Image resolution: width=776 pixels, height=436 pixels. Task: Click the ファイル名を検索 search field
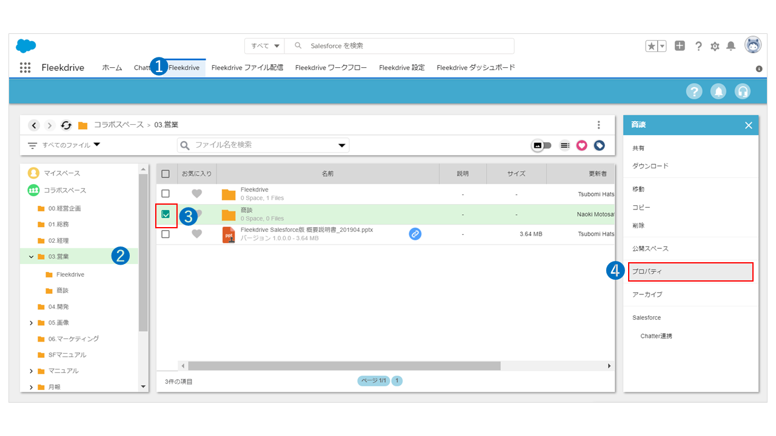point(261,145)
